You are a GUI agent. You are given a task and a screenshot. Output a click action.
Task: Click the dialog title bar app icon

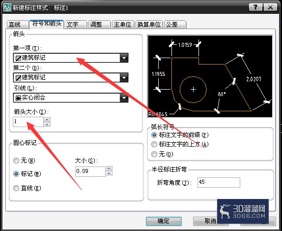click(7, 7)
